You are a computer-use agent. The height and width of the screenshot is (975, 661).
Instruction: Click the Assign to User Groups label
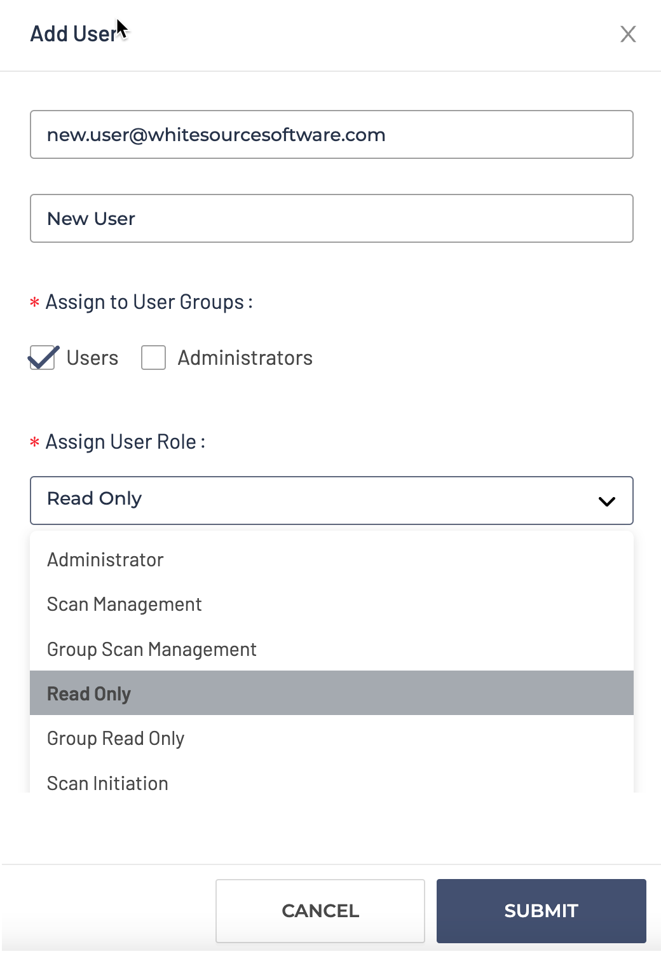click(x=149, y=303)
